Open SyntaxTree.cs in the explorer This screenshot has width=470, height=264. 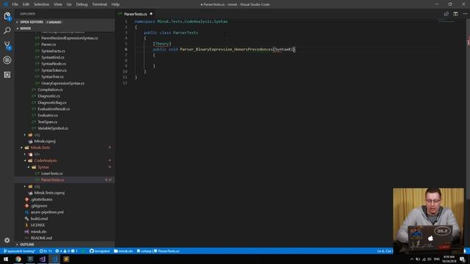pyautogui.click(x=52, y=76)
